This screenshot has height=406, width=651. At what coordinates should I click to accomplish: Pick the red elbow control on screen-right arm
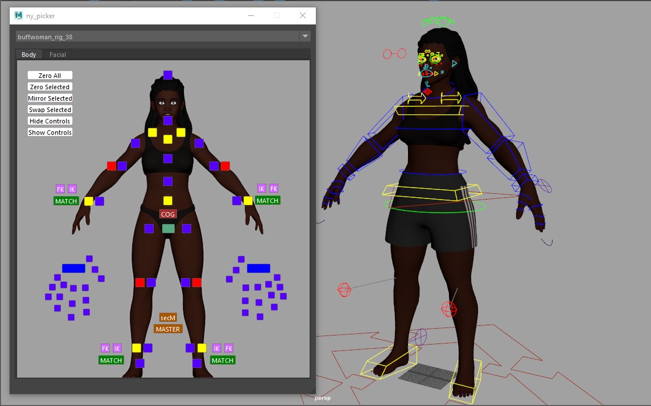pos(225,166)
